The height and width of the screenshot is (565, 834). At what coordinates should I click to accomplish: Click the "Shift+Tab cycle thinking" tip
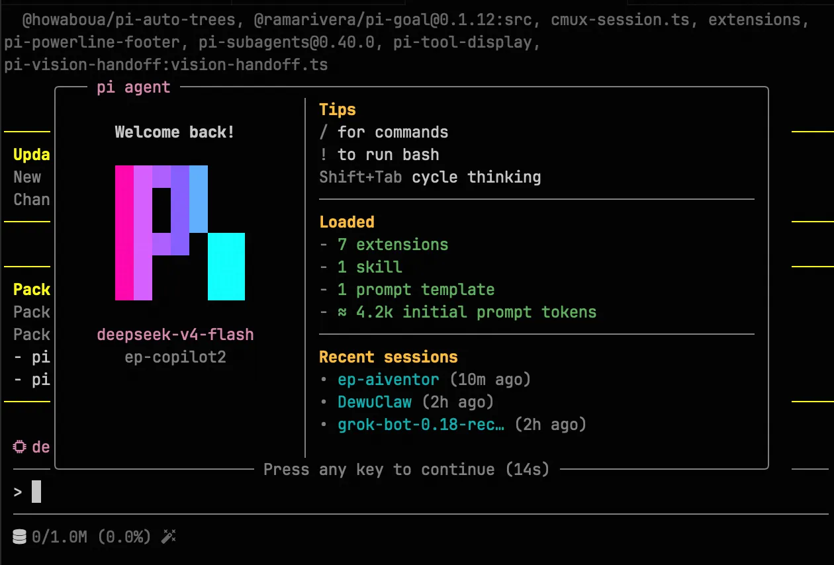(x=430, y=177)
